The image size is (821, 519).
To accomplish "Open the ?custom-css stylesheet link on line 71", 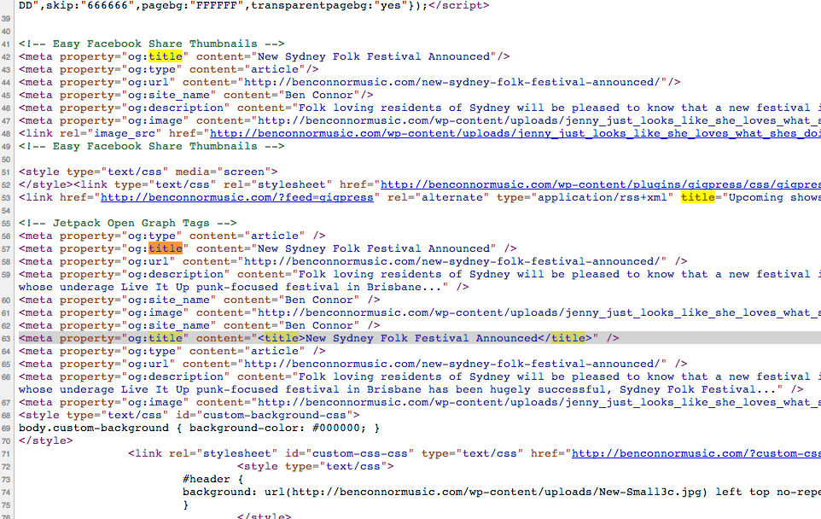I will point(696,453).
